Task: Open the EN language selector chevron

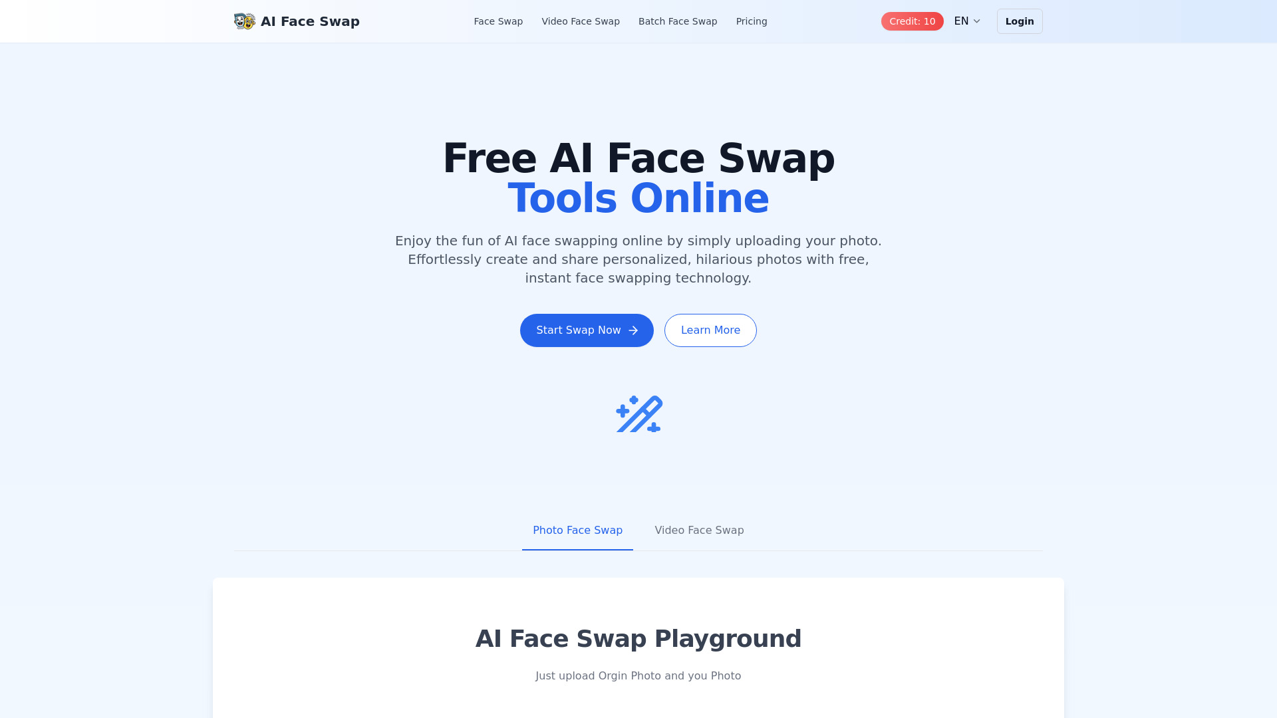Action: pos(976,21)
